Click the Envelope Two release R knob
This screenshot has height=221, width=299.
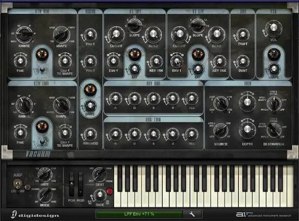point(172,134)
